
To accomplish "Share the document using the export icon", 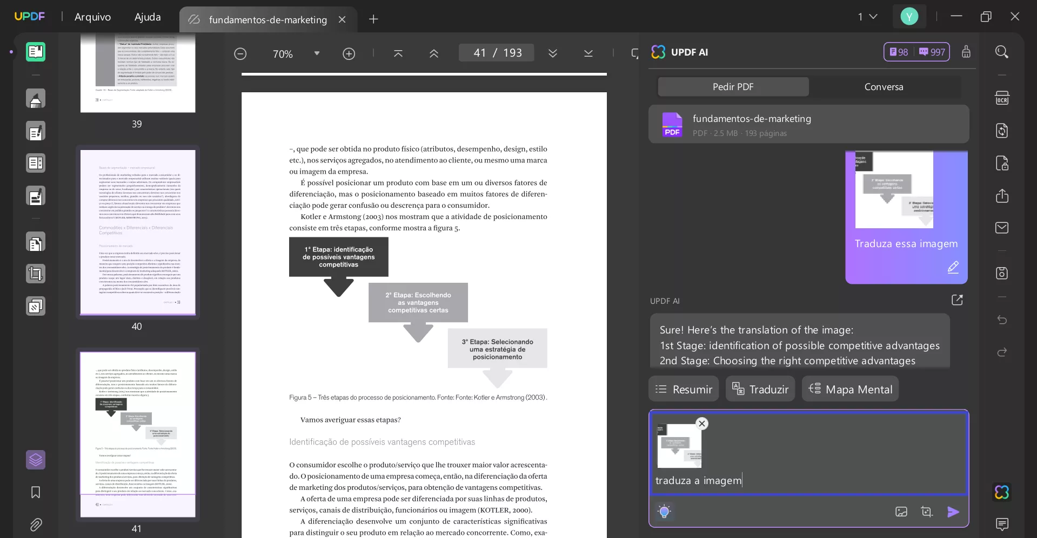I will [x=1002, y=195].
